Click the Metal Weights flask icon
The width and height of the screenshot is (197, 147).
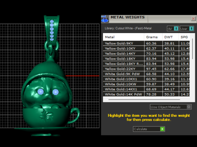pos(105,19)
